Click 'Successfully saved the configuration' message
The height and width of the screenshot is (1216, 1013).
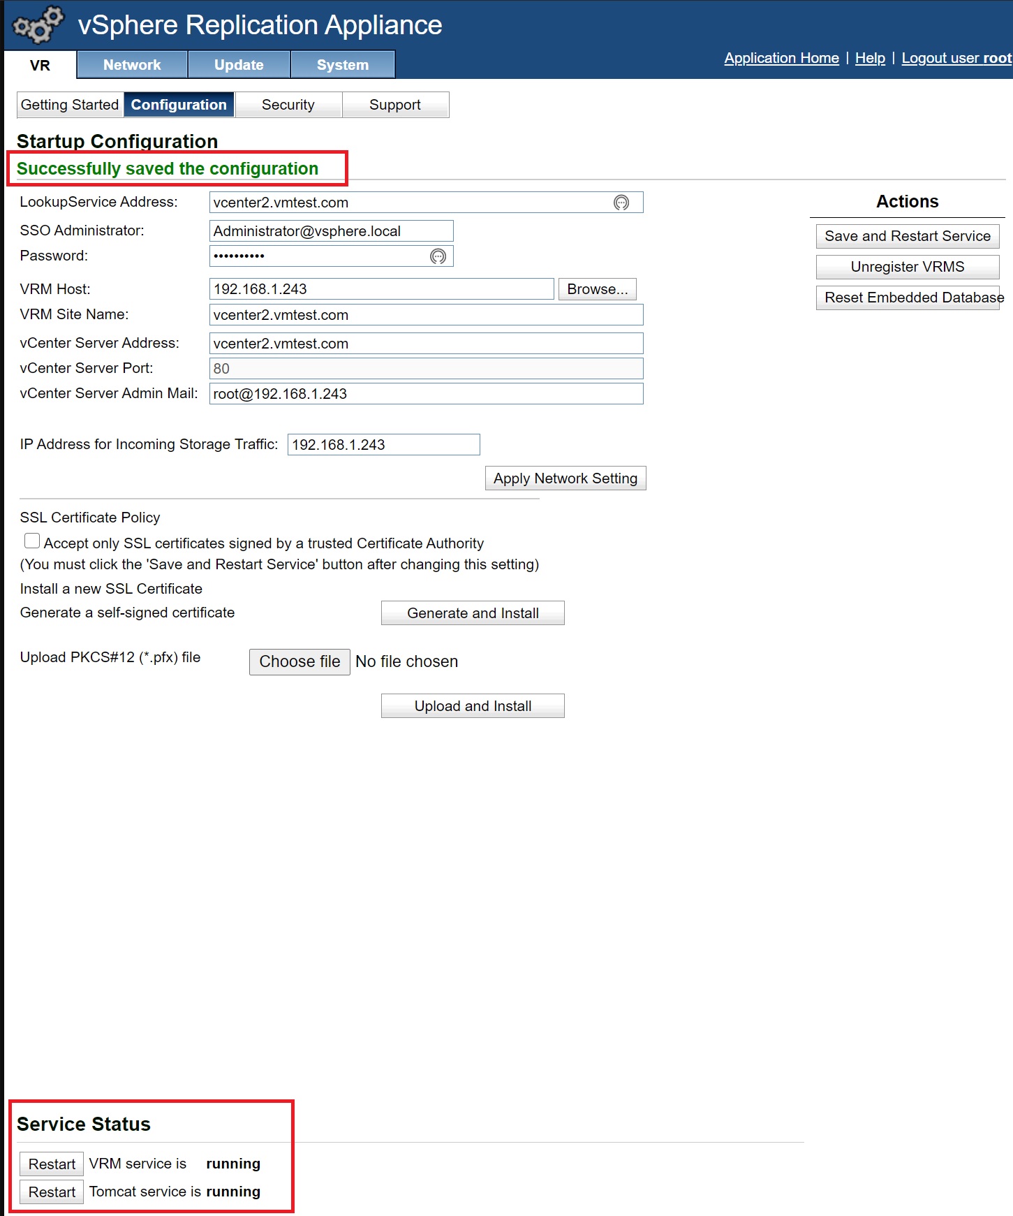pos(168,169)
